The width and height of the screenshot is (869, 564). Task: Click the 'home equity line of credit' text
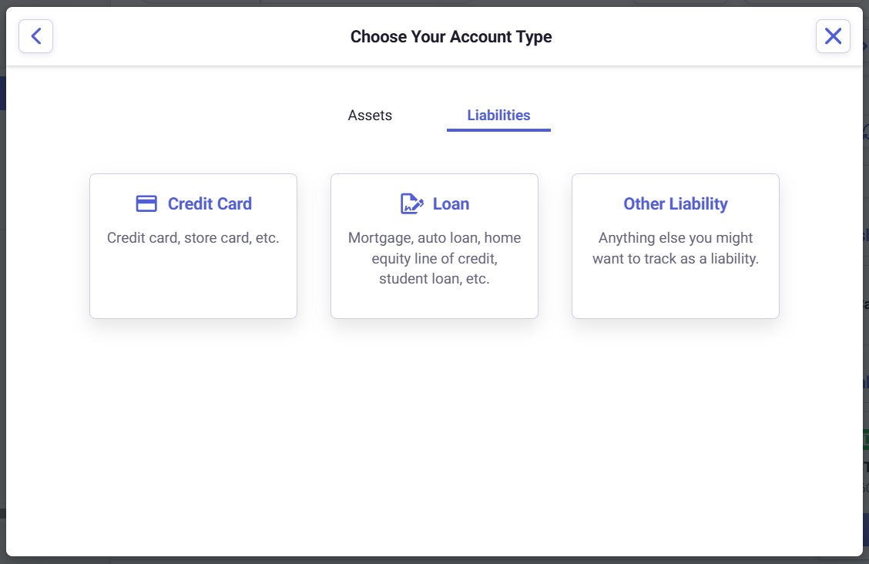pos(434,259)
